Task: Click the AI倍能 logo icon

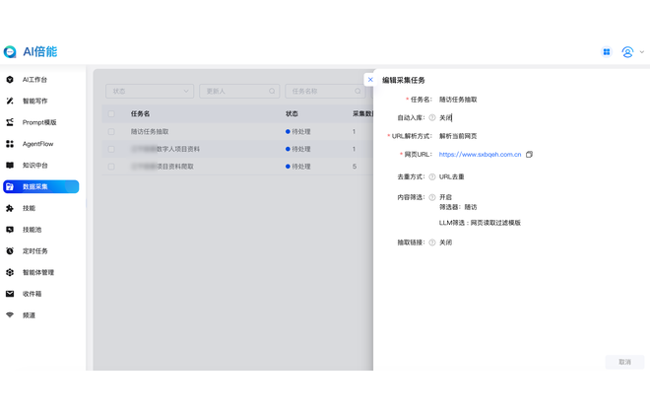Action: [x=10, y=52]
